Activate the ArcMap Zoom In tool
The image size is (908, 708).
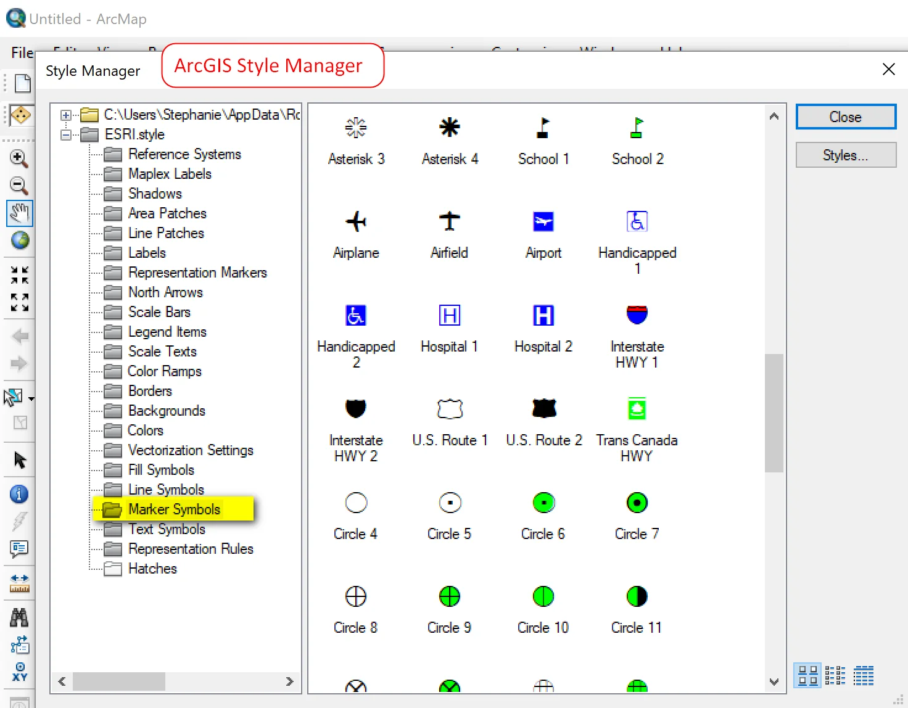click(x=19, y=158)
